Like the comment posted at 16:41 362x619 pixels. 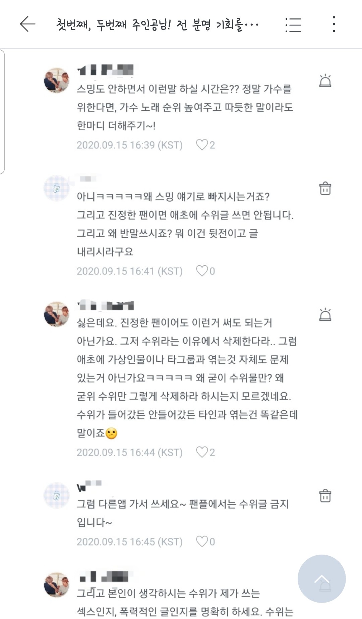point(202,271)
